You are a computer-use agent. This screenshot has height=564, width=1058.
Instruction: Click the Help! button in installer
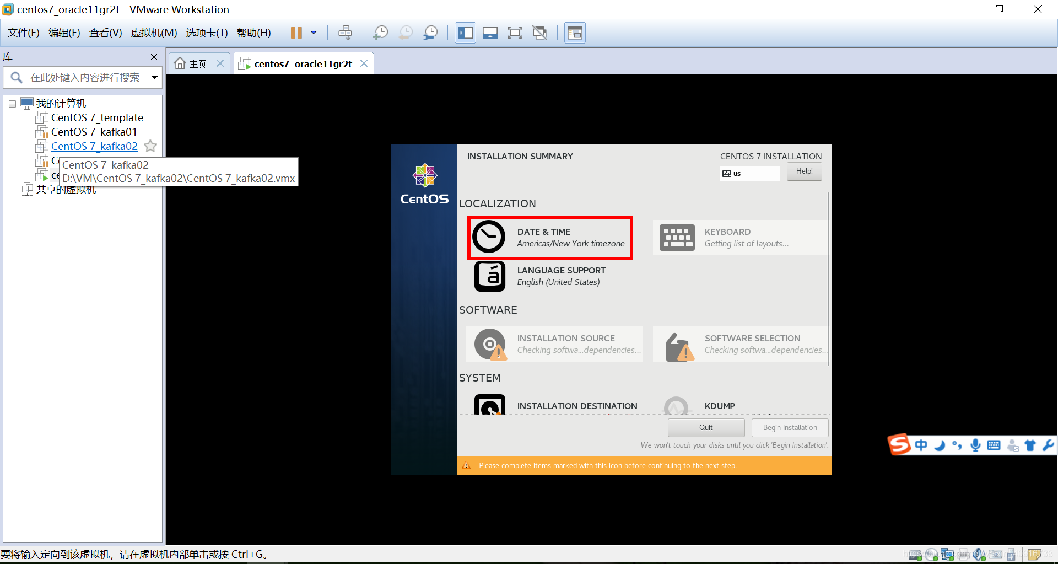[804, 171]
